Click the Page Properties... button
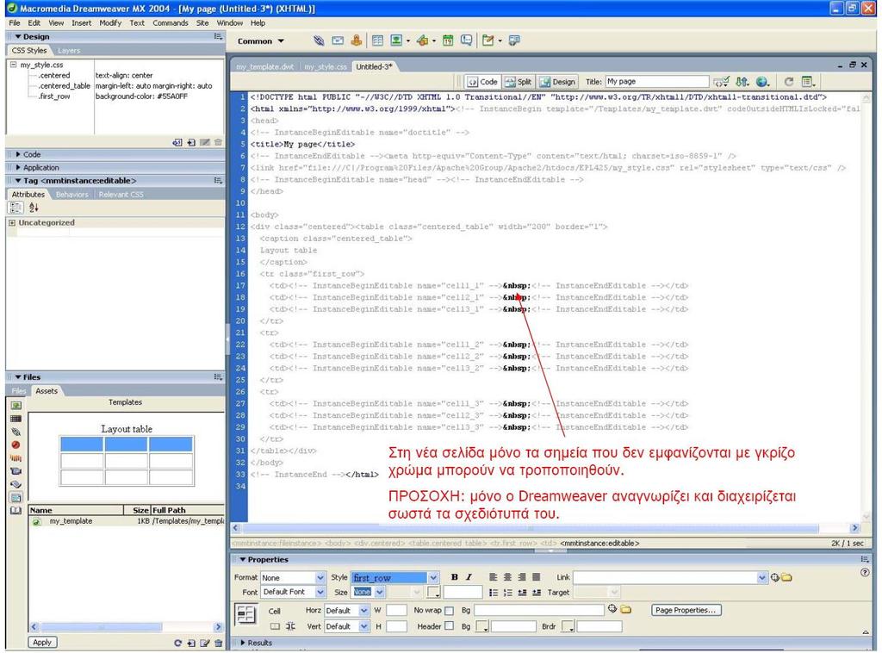Screen dimensions: 882x653 [686, 610]
